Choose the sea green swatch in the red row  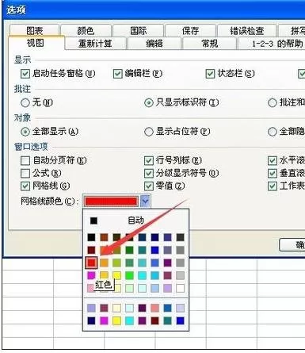[x=129, y=263]
